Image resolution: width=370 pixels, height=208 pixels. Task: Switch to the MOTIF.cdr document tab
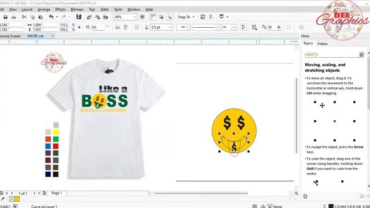pyautogui.click(x=36, y=36)
